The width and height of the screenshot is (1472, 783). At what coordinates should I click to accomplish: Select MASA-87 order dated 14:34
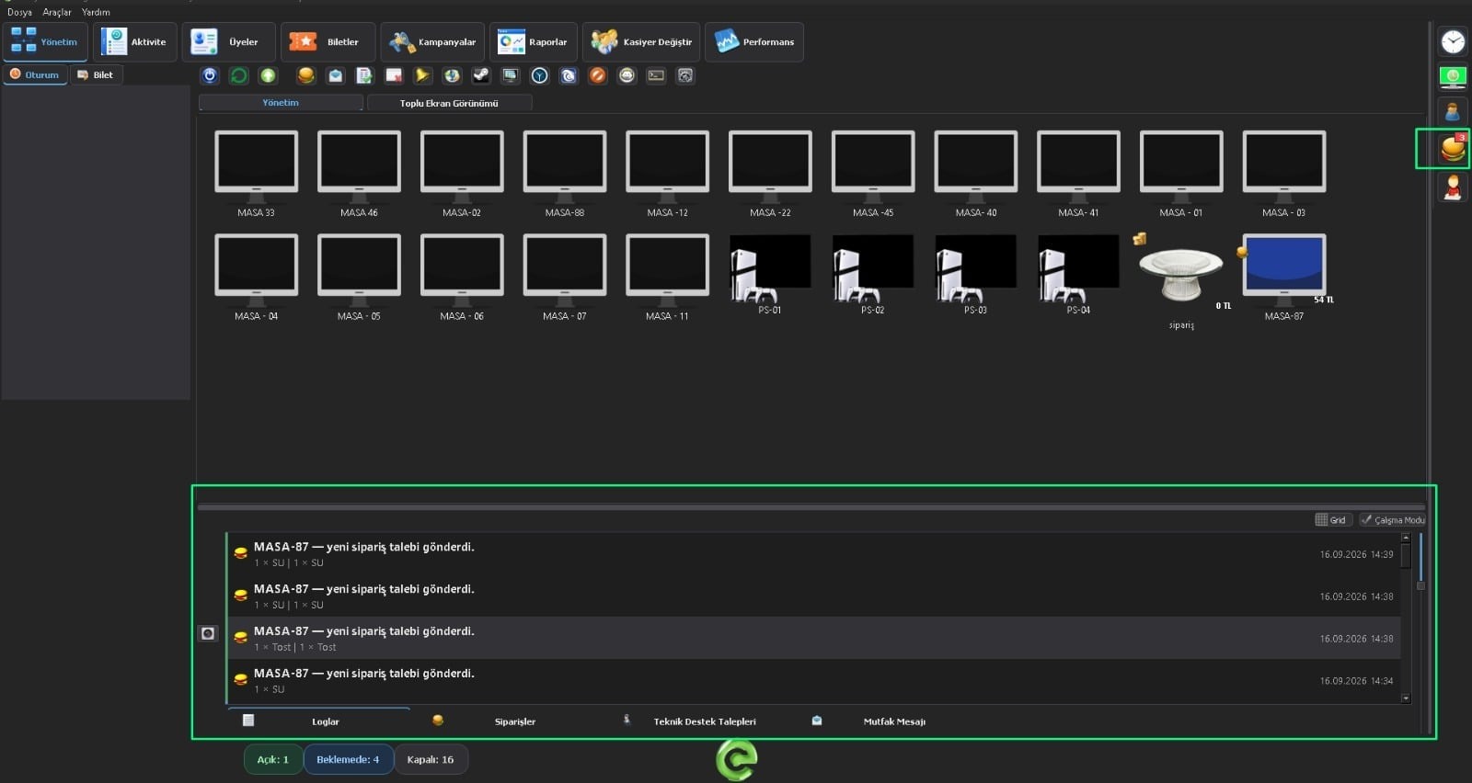(813, 680)
